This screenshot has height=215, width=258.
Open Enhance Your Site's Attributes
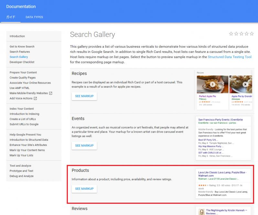28,145
